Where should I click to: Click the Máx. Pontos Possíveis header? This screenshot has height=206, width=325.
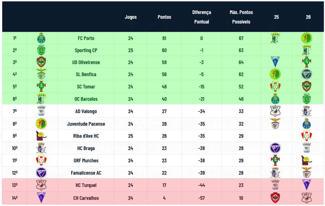[241, 17]
